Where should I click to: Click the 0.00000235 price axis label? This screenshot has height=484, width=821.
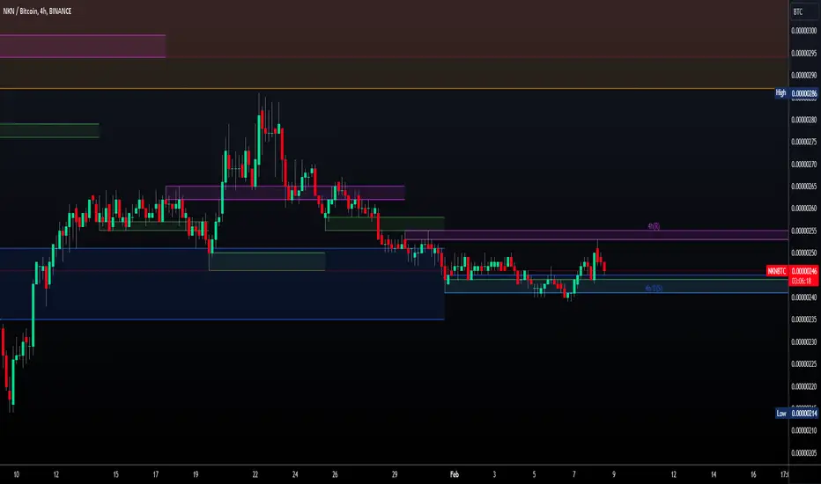[x=803, y=319]
